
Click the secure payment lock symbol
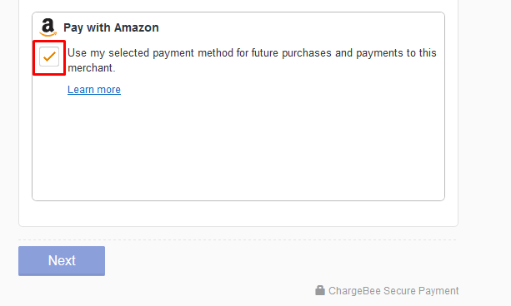coord(320,290)
